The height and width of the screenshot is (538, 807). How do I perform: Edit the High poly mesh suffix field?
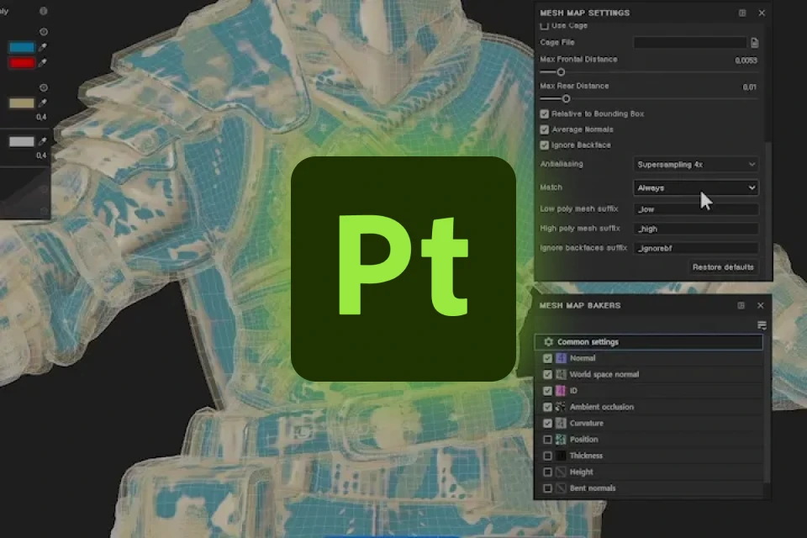click(695, 229)
